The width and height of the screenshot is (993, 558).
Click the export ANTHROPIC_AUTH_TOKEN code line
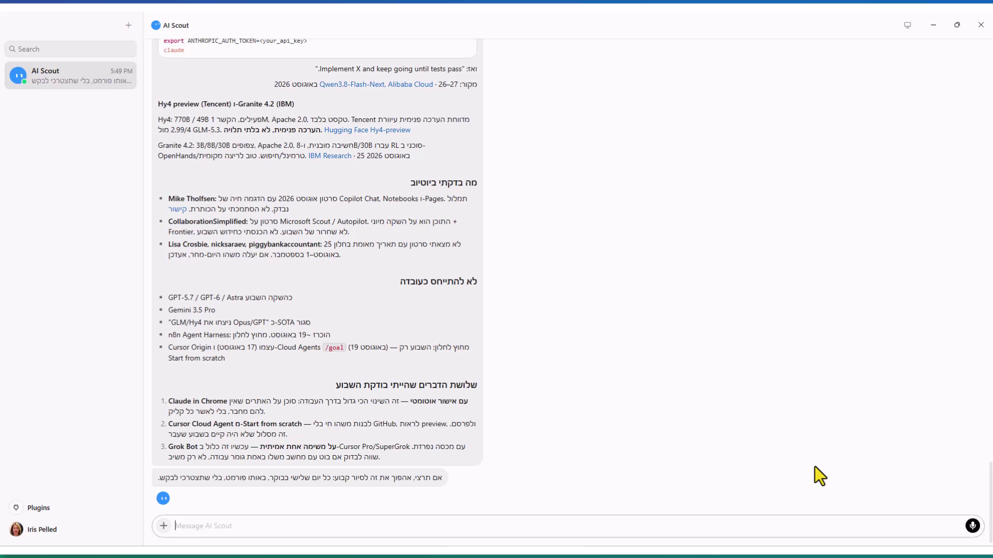pyautogui.click(x=235, y=41)
